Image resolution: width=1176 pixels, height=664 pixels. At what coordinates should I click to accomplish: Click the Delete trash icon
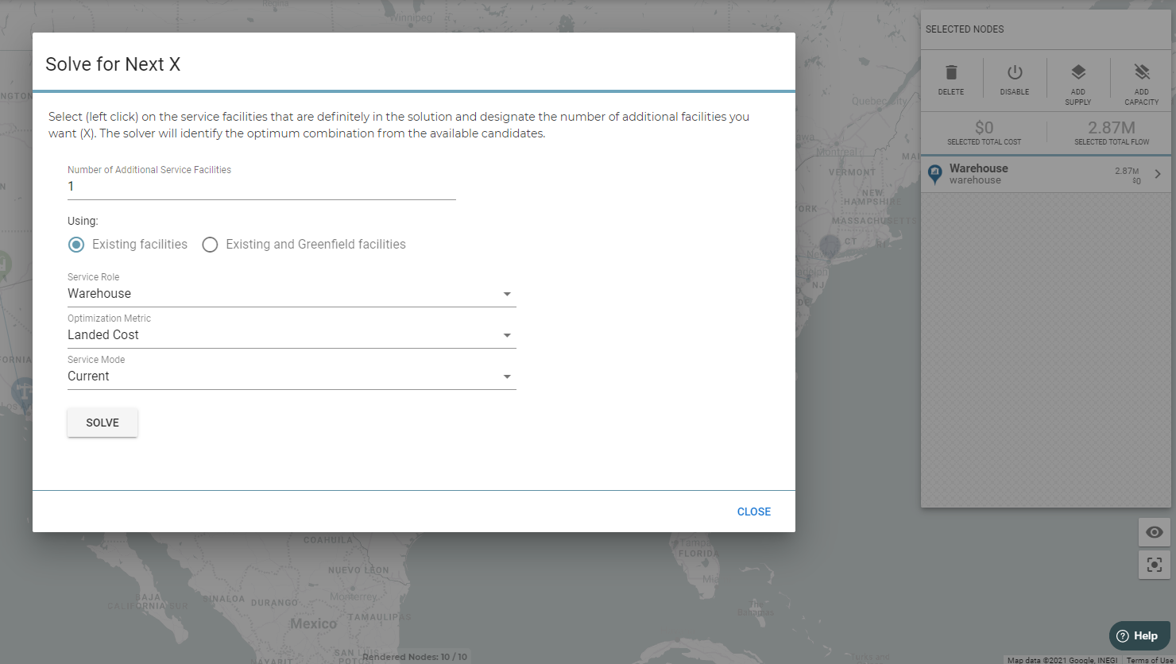pyautogui.click(x=951, y=72)
